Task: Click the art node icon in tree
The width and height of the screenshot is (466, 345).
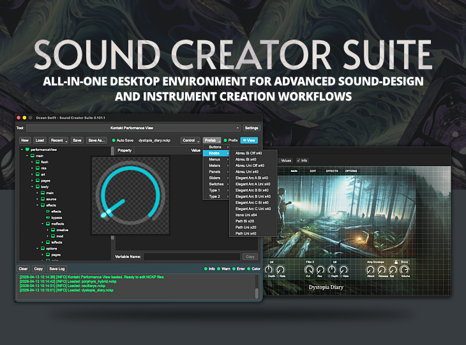Action: point(38,174)
